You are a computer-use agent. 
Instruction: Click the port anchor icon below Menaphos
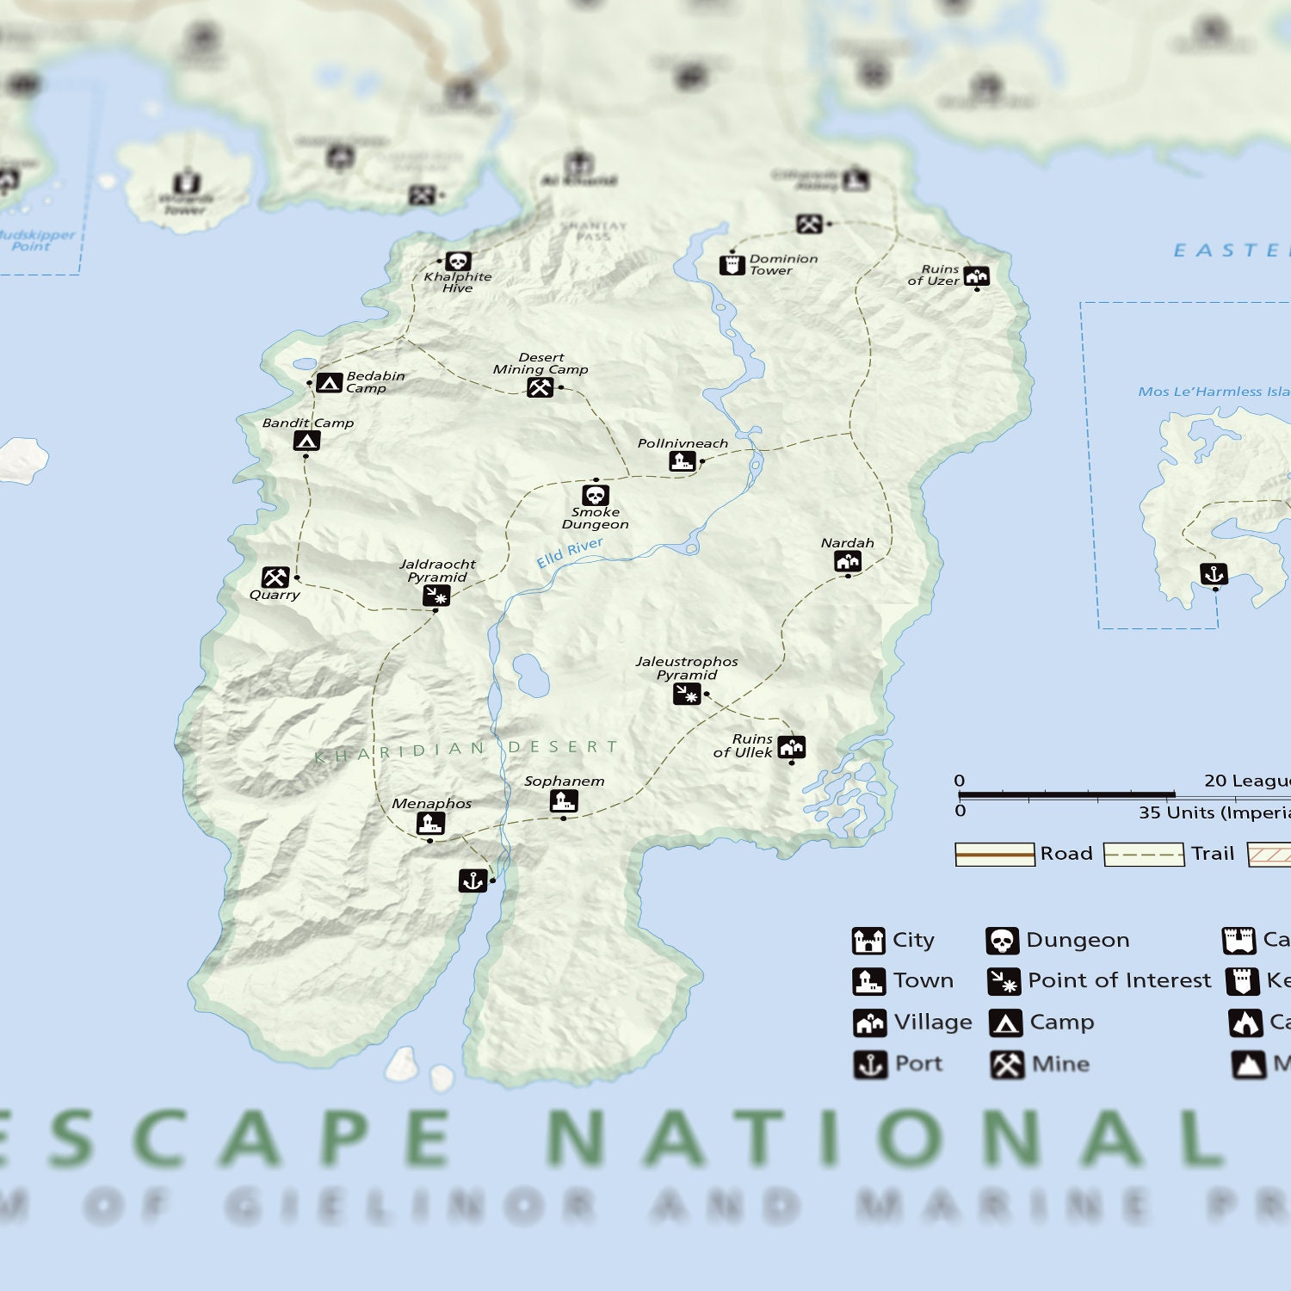point(472,880)
